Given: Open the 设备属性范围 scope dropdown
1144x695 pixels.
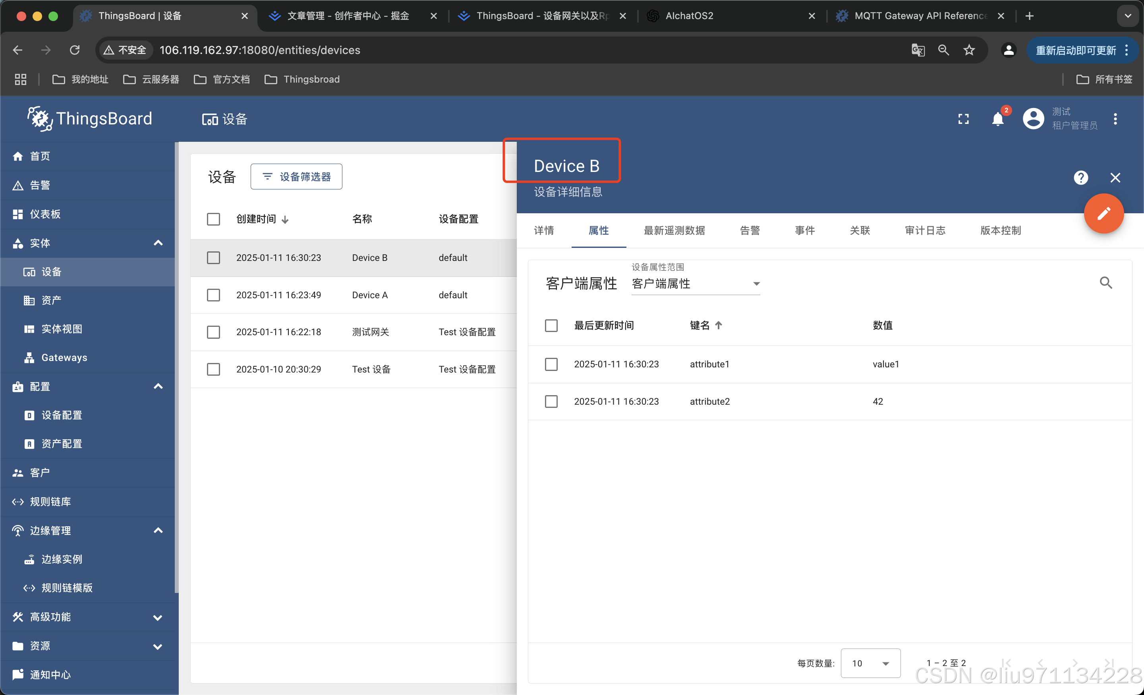Looking at the screenshot, I should pyautogui.click(x=695, y=284).
